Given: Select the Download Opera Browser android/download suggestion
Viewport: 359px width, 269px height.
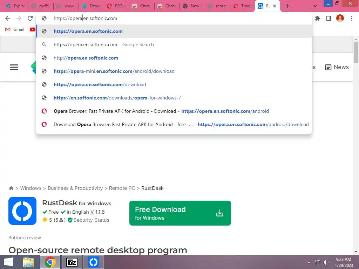Looking at the screenshot, I should pyautogui.click(x=174, y=124).
